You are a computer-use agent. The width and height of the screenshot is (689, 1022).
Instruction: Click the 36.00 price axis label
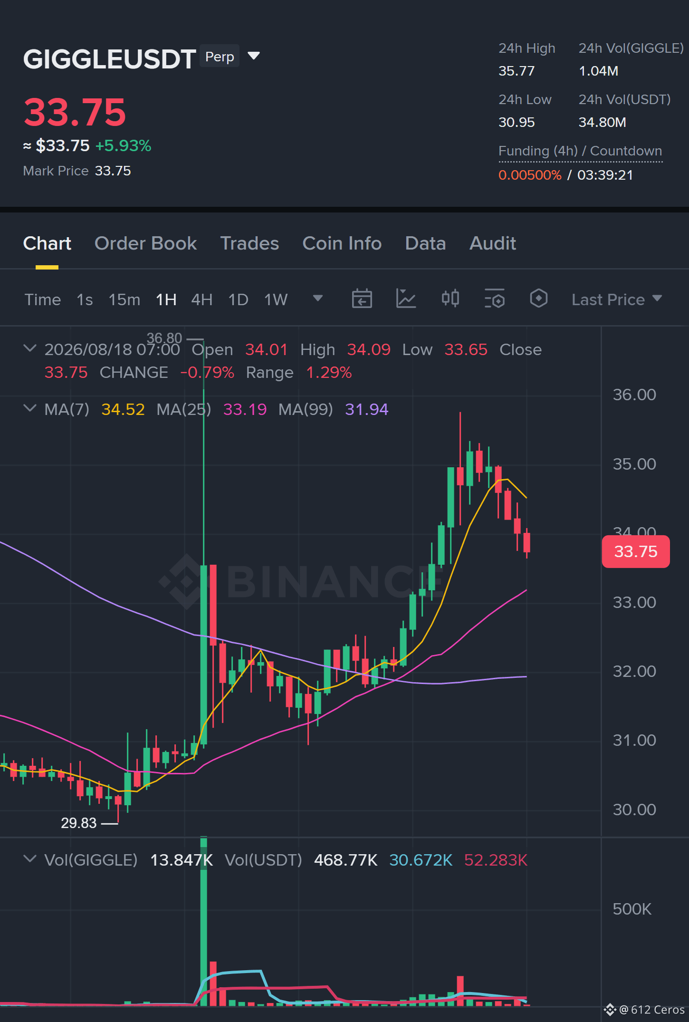pyautogui.click(x=634, y=395)
